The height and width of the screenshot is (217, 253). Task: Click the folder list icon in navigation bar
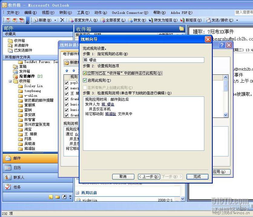point(57,197)
